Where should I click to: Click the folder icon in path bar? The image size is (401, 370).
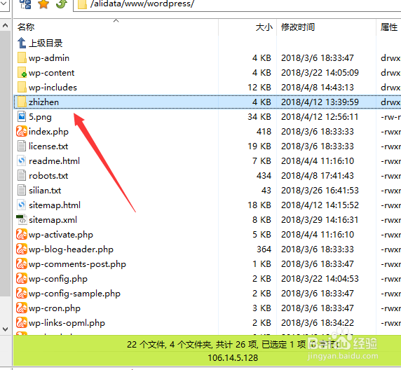[x=82, y=4]
